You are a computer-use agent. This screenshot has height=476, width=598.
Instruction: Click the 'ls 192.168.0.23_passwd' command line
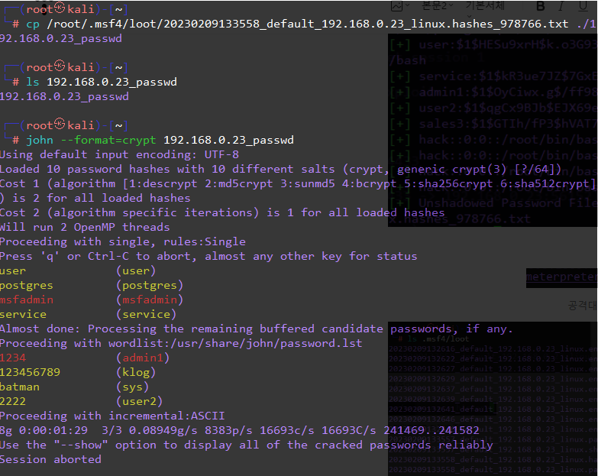point(102,82)
